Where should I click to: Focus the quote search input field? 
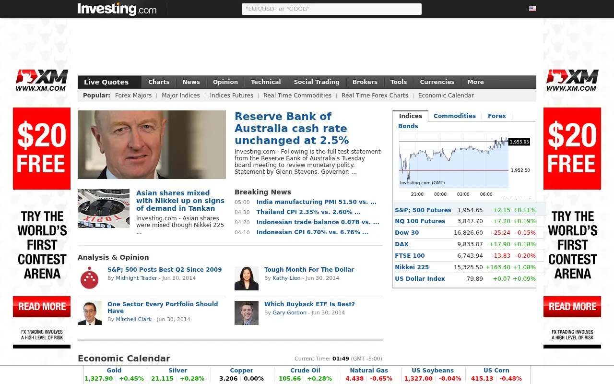coord(331,9)
